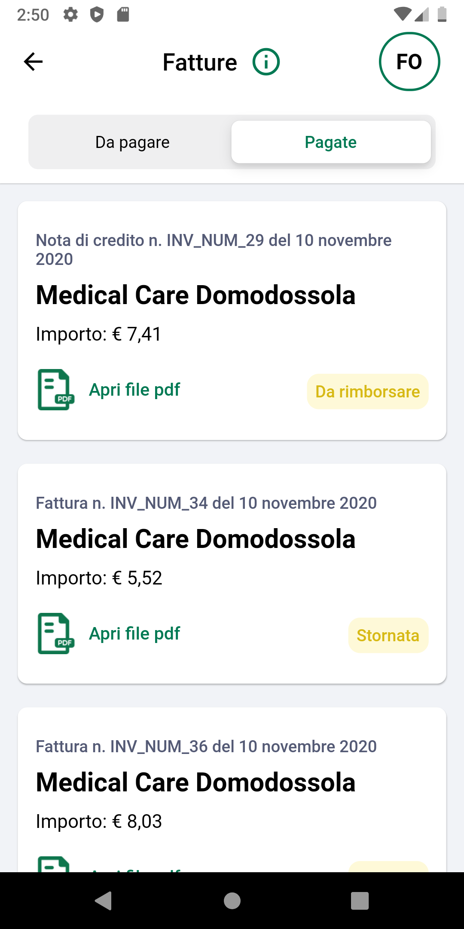
Task: Open Apri file pdf for credit note INV_NUM_29
Action: coord(134,390)
